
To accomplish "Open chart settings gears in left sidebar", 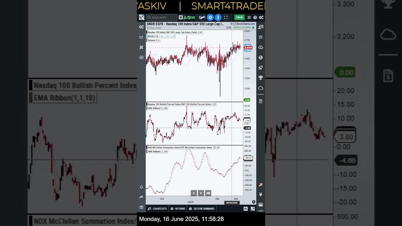I will coord(141,27).
